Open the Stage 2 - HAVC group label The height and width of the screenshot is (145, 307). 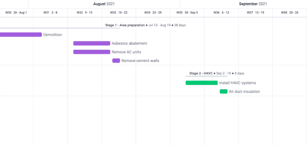[x=201, y=73]
